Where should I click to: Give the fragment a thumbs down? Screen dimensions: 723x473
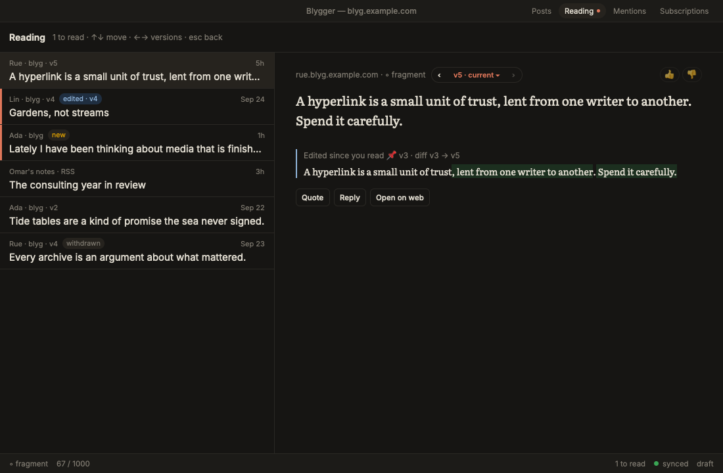(691, 75)
